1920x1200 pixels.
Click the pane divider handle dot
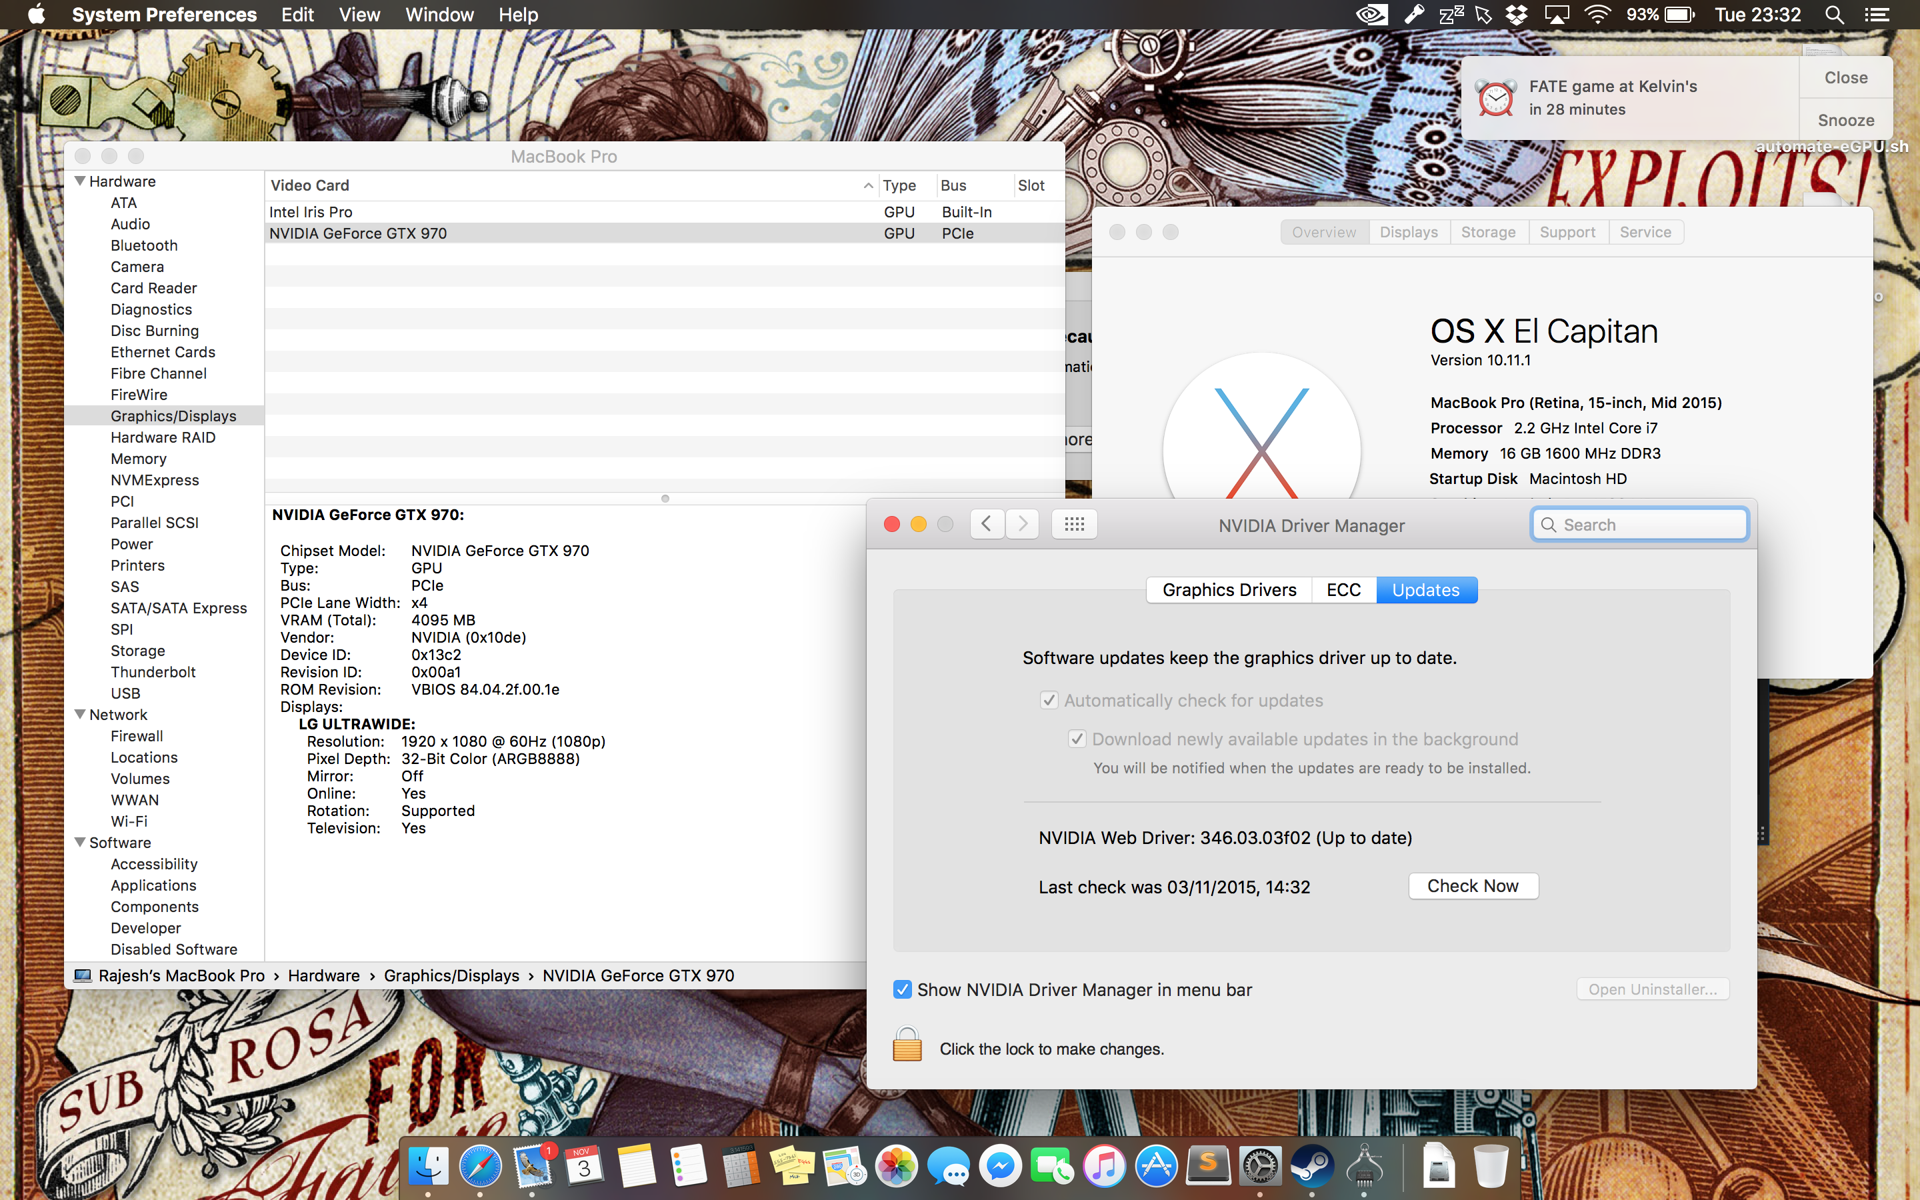pyautogui.click(x=665, y=499)
